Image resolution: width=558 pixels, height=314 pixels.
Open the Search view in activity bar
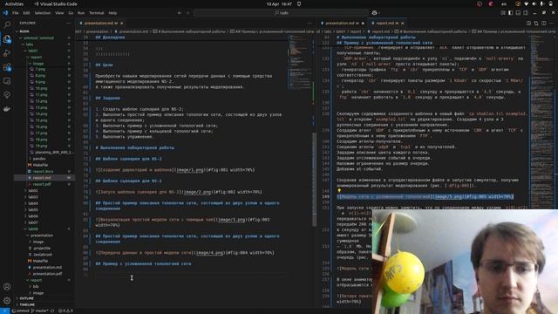[x=7, y=24]
